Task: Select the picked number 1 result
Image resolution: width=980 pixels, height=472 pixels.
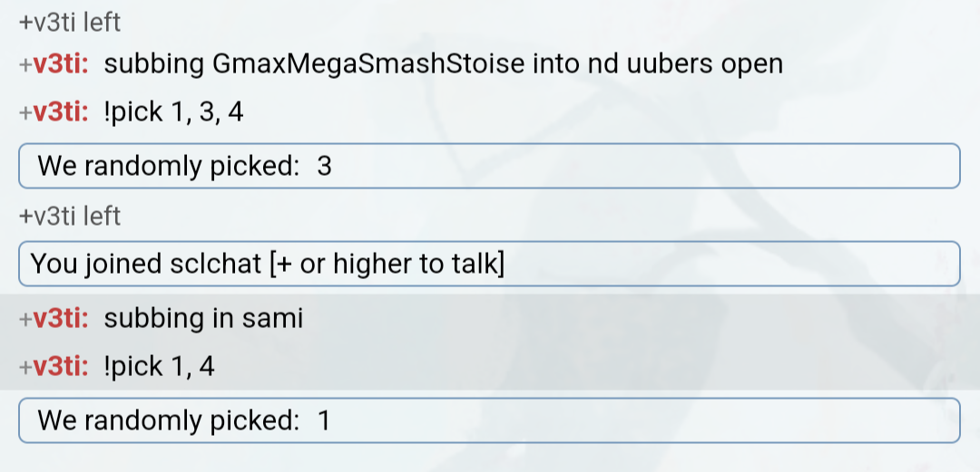Action: tap(323, 420)
